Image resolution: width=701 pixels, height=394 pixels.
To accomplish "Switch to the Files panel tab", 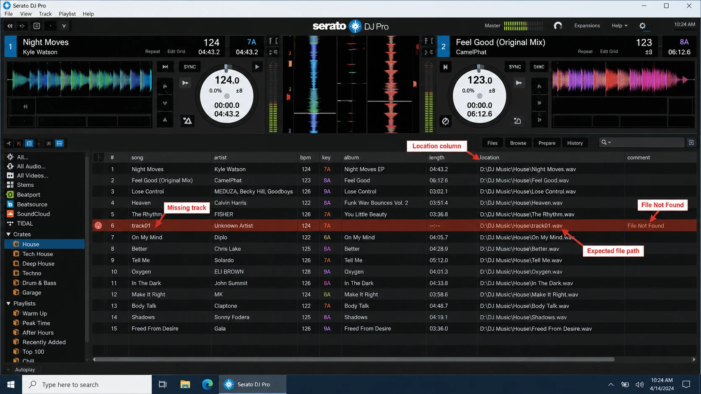I will (492, 143).
